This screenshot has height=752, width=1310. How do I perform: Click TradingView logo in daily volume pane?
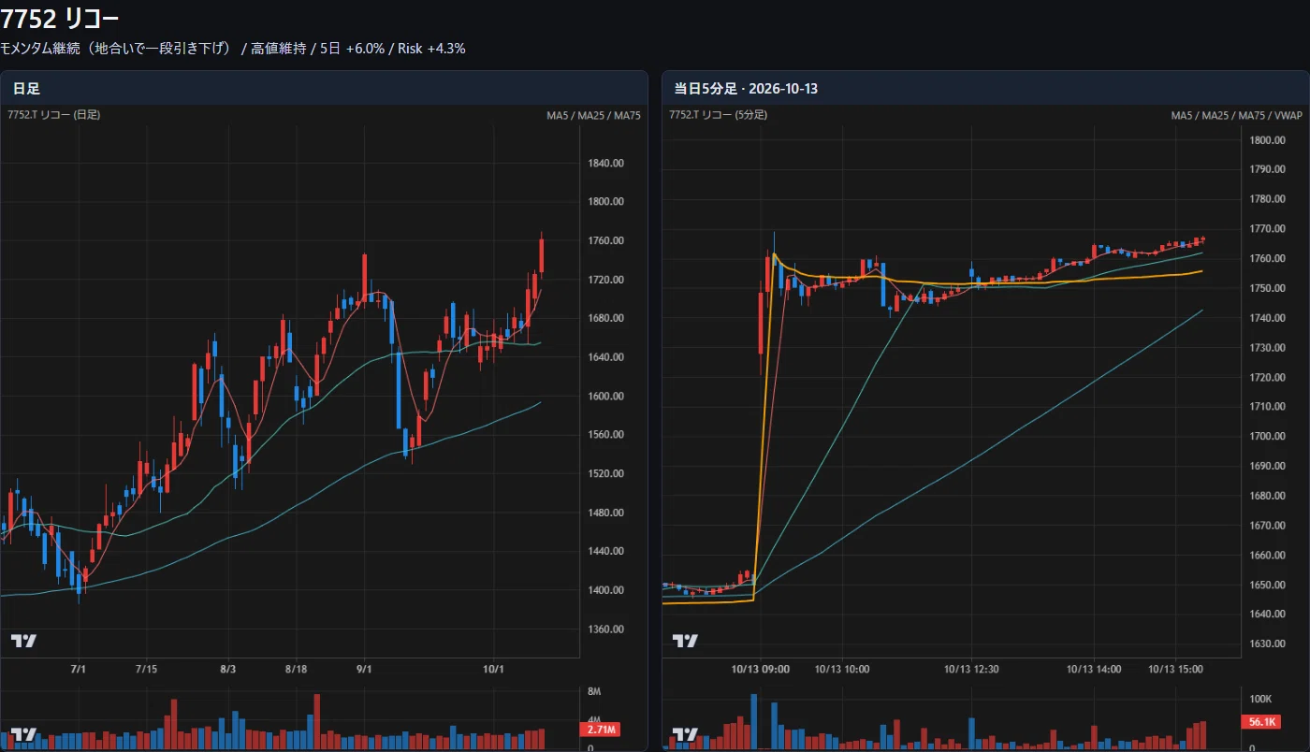click(x=24, y=734)
